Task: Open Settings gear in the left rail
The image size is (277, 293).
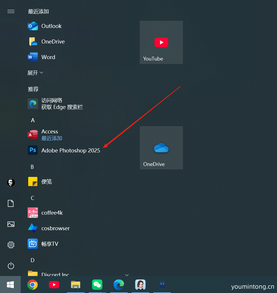Action: (x=11, y=245)
